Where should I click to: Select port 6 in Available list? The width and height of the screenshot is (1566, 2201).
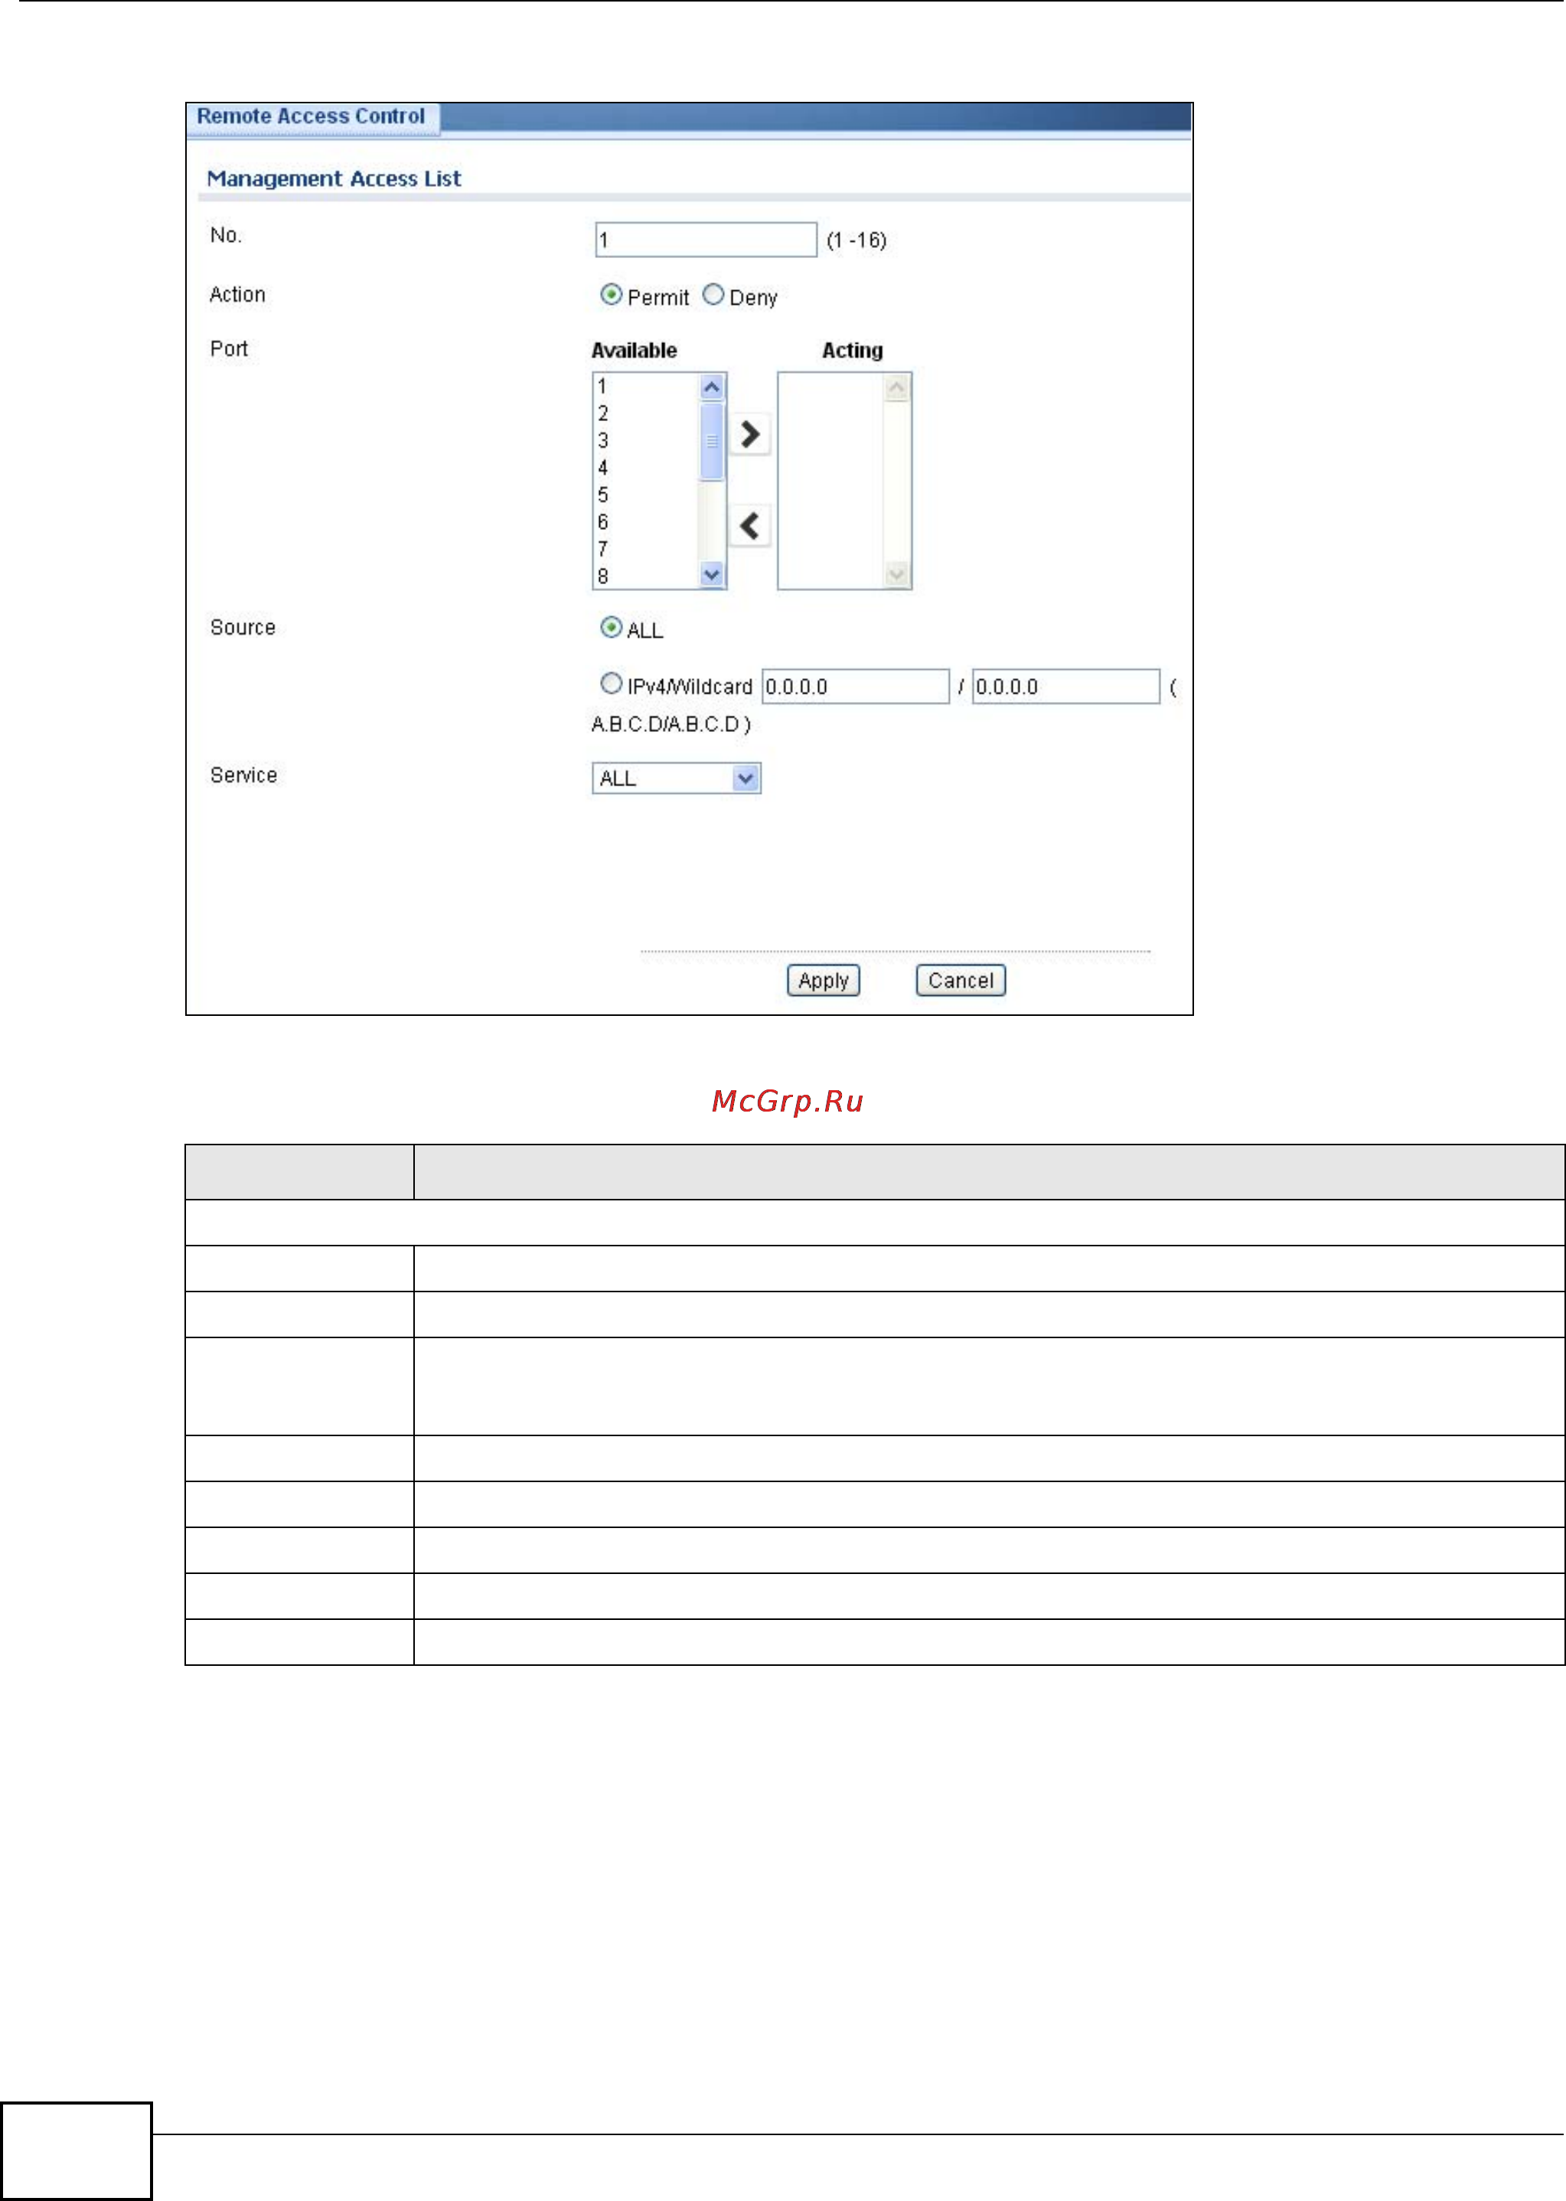646,522
